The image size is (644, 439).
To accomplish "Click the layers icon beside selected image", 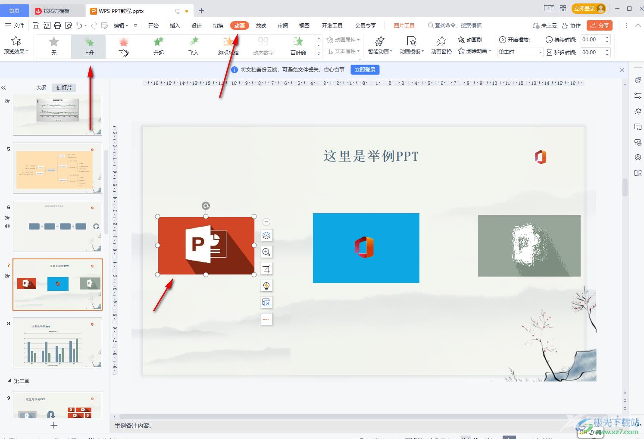I will coord(266,235).
